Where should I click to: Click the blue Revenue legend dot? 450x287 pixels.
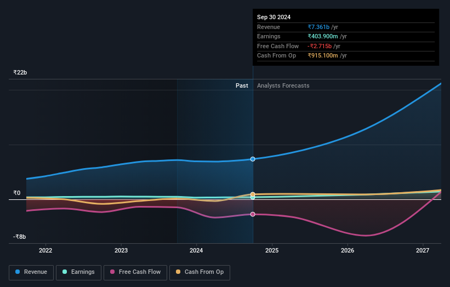(x=18, y=272)
